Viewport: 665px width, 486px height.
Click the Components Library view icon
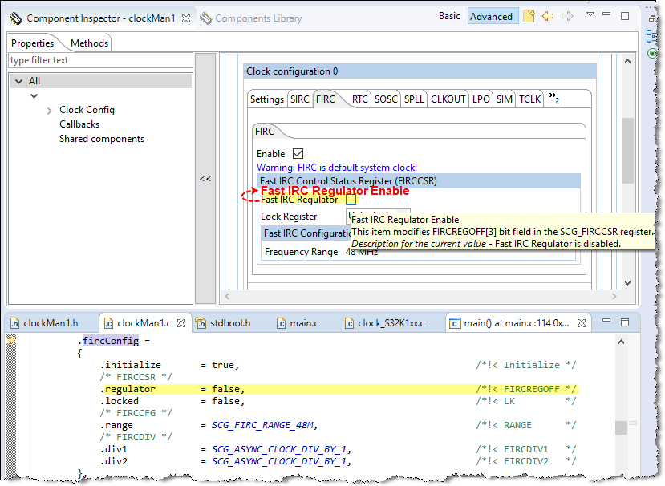point(206,18)
